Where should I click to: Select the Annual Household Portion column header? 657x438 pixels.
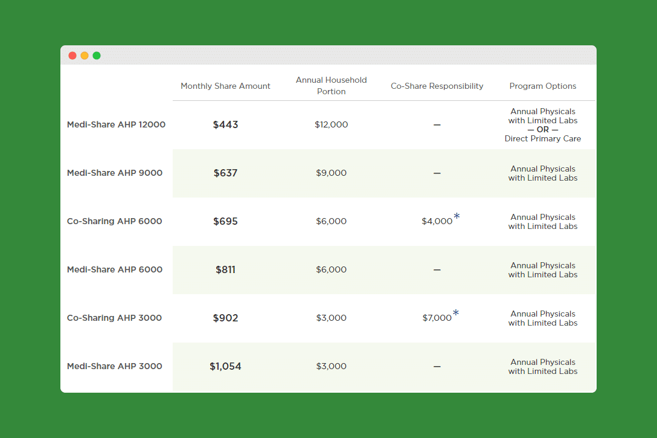point(331,86)
